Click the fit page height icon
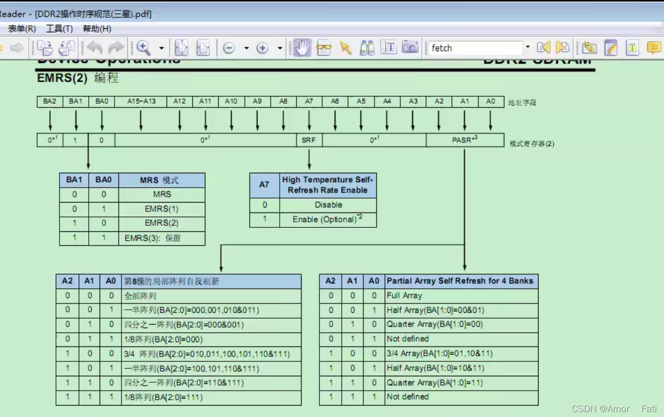The height and width of the screenshot is (417, 664). (181, 48)
